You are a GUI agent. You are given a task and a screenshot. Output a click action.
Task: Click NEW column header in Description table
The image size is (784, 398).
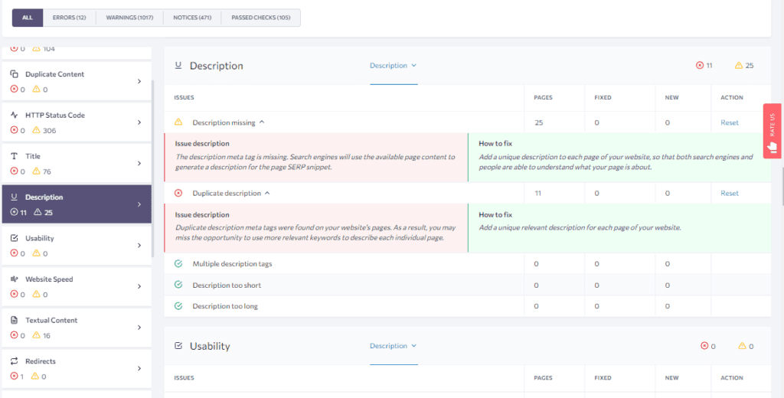(x=671, y=97)
